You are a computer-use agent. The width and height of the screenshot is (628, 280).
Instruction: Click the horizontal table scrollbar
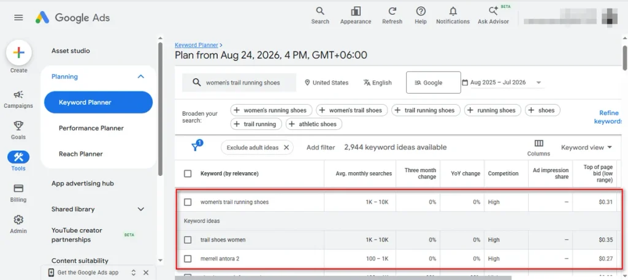[343, 278]
